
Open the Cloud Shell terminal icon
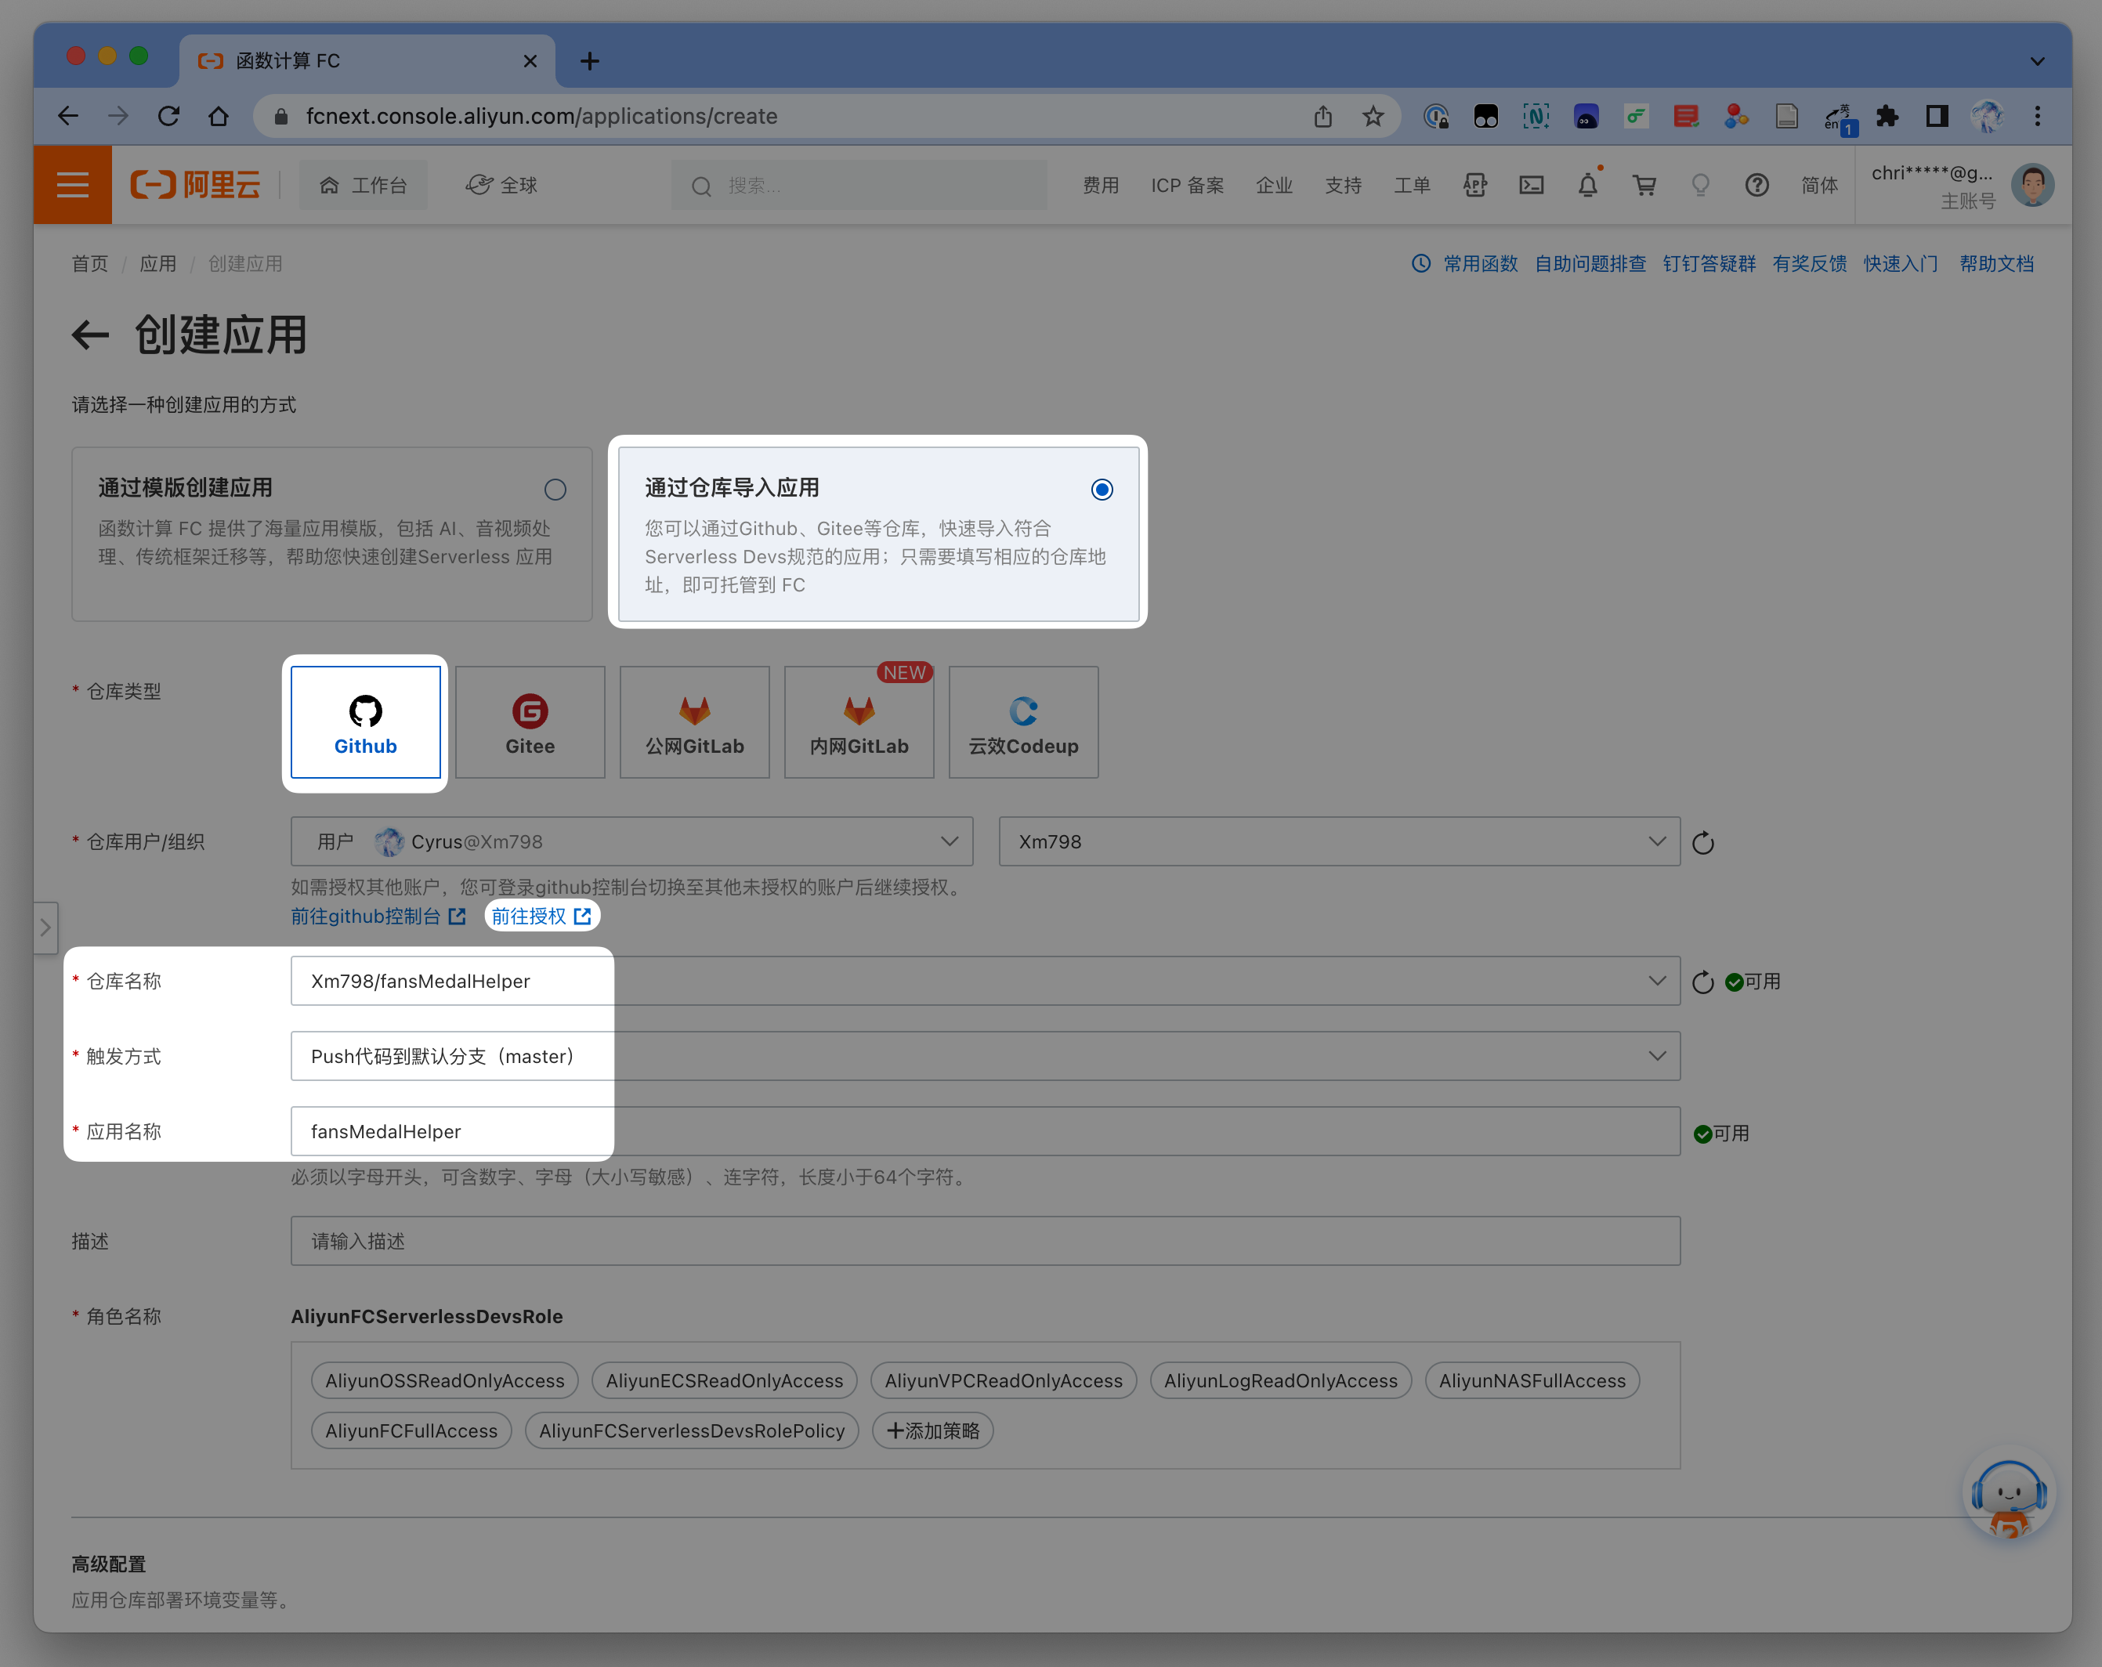(1531, 185)
